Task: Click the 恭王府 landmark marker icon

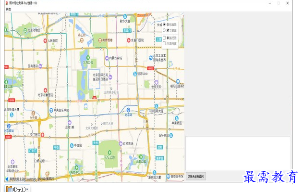Action: (82, 40)
